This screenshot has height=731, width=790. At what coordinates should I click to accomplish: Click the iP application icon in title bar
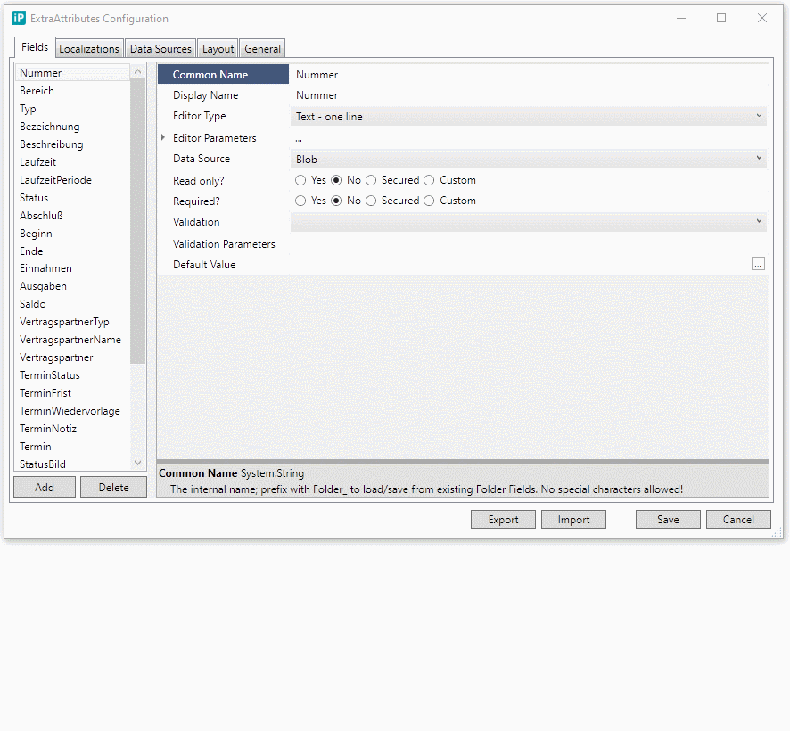19,18
